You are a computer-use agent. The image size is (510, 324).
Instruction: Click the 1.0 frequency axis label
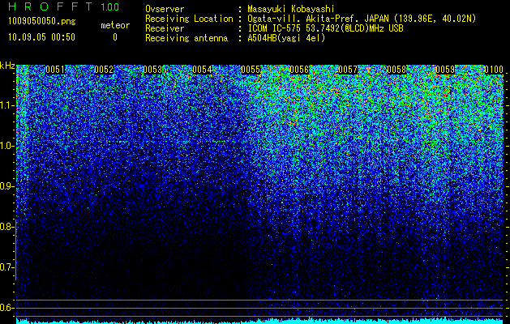click(x=7, y=146)
